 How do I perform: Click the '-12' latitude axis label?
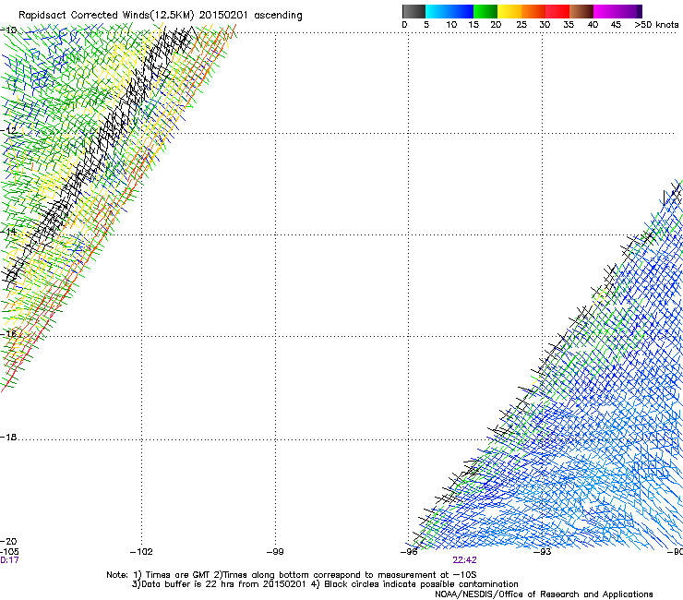coord(8,130)
